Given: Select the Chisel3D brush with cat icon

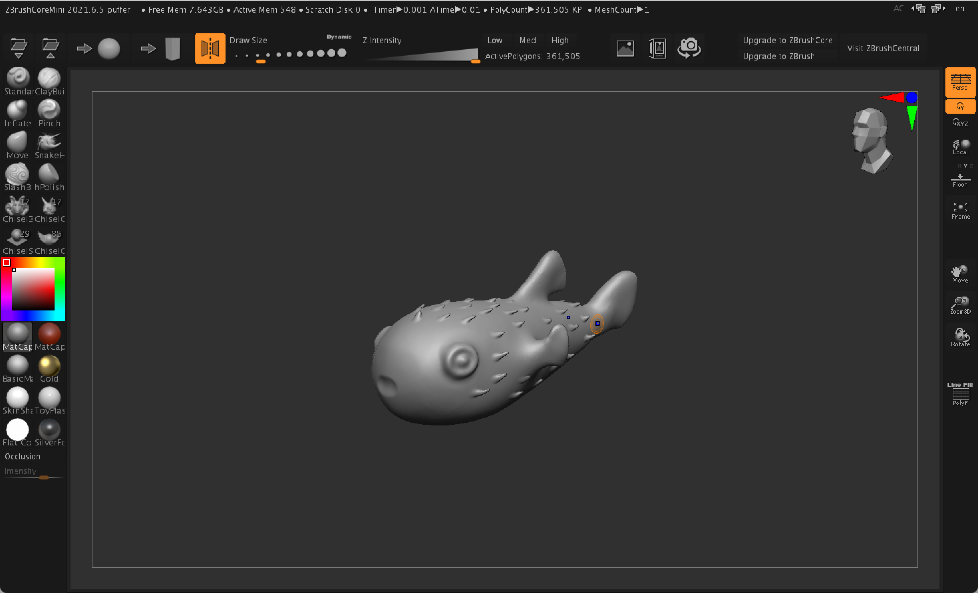Looking at the screenshot, I should (18, 209).
